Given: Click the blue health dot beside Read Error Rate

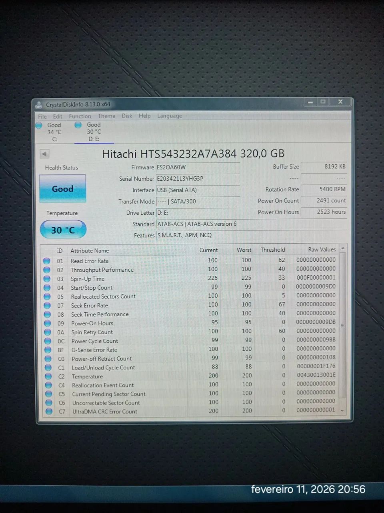Looking at the screenshot, I should click(48, 261).
